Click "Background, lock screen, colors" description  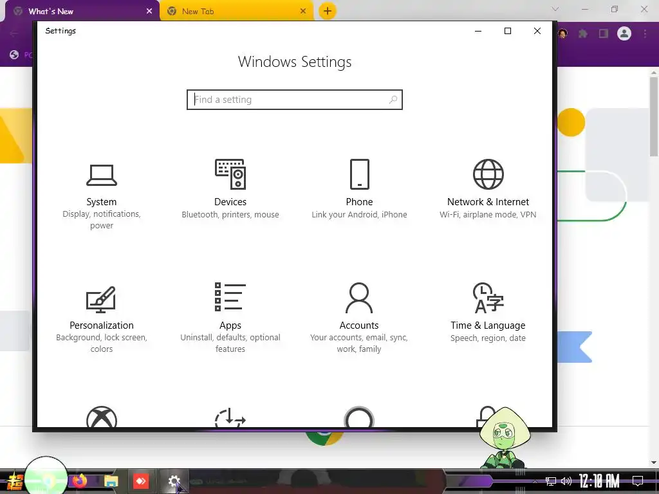(x=102, y=343)
